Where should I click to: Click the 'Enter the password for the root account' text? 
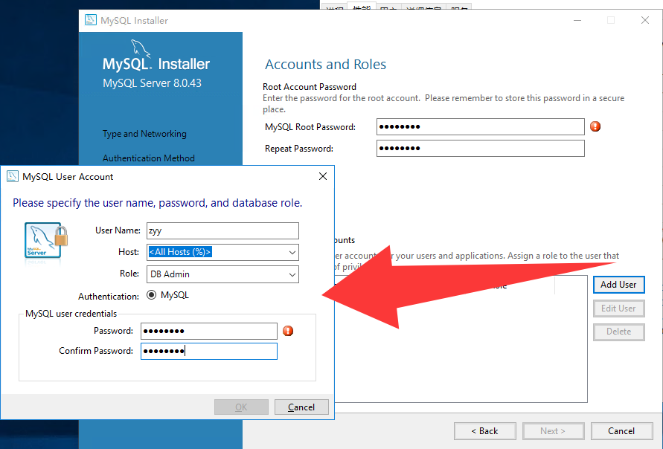click(x=443, y=103)
